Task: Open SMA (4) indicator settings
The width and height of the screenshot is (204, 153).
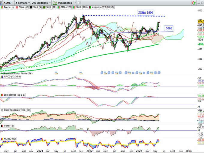Action: 37,7
